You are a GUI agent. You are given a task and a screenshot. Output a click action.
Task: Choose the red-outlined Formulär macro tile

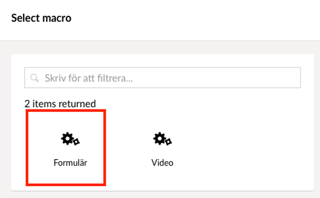coord(66,148)
